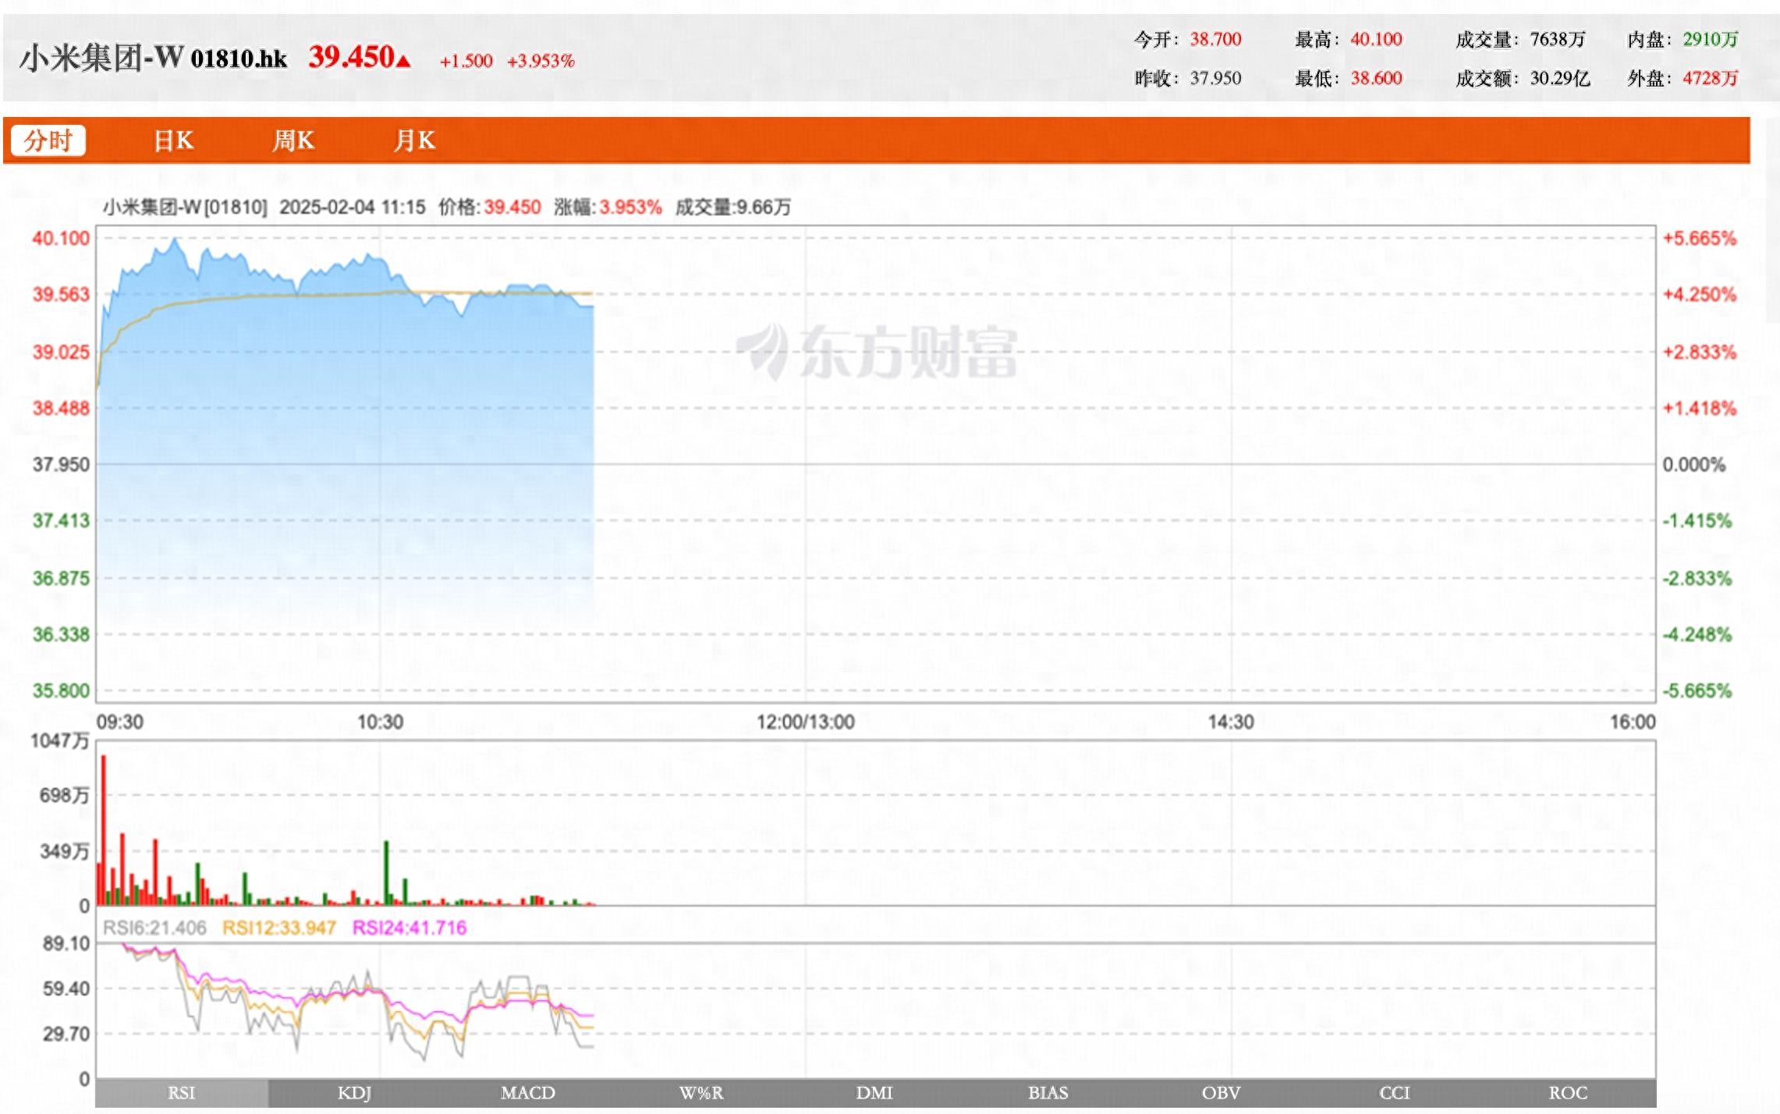Click the 涨幅 value 3.953% above chart
Screen dimensions: 1780x1114
(630, 208)
